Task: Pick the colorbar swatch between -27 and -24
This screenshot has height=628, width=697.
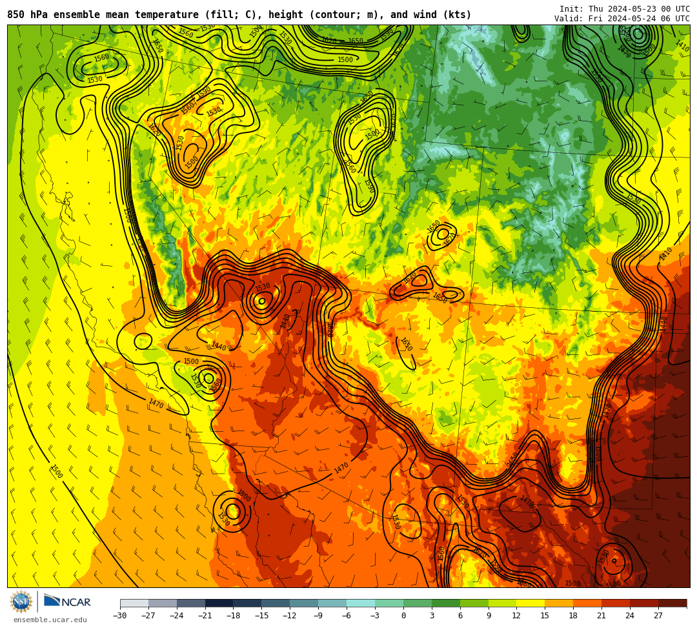Action: 163,603
